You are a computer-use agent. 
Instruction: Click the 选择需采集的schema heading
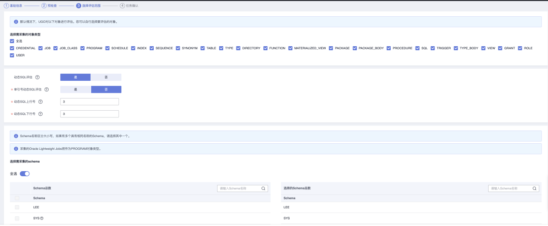25,162
